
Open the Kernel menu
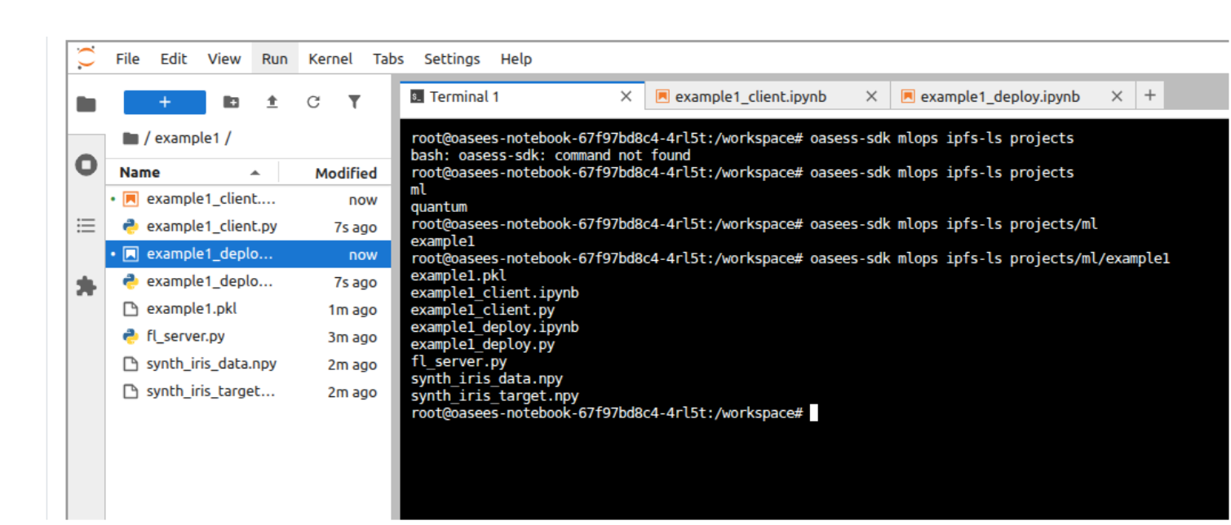[x=330, y=59]
